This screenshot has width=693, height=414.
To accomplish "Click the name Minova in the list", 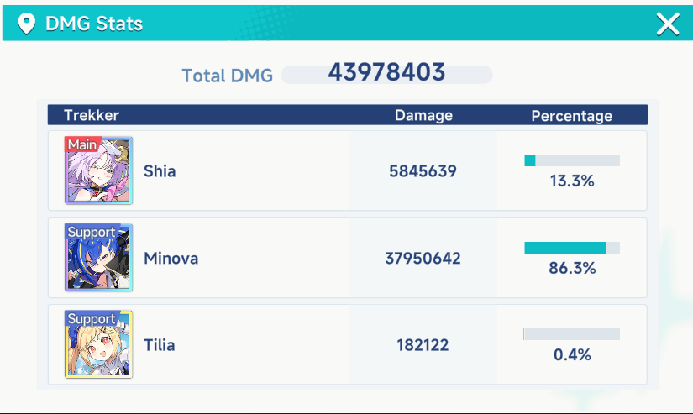I will click(171, 259).
